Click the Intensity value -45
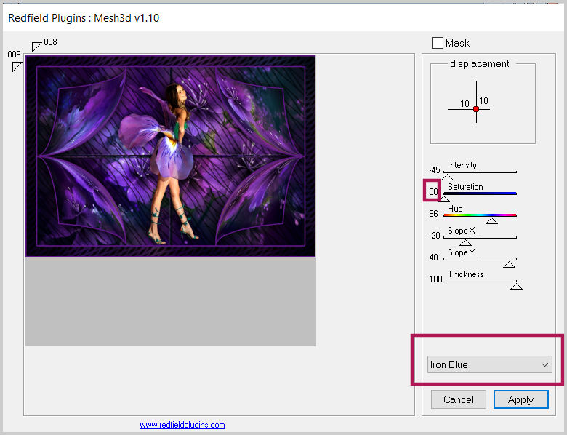The image size is (567, 435). coord(435,170)
